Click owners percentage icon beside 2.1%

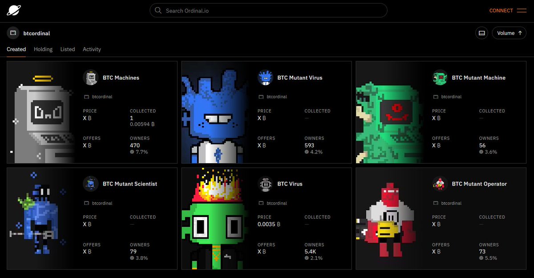click(x=307, y=258)
